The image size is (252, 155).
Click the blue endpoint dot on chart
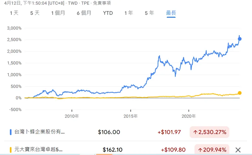(239, 39)
